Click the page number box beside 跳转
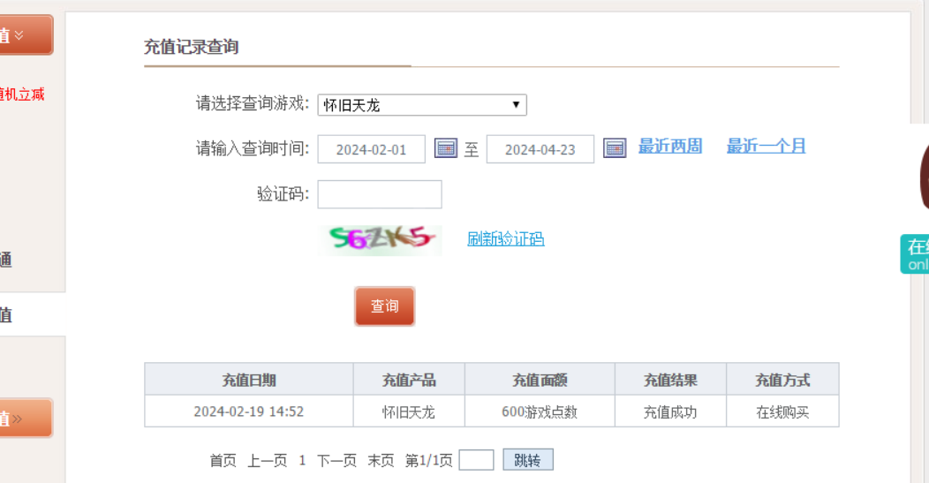The image size is (929, 483). click(x=476, y=460)
